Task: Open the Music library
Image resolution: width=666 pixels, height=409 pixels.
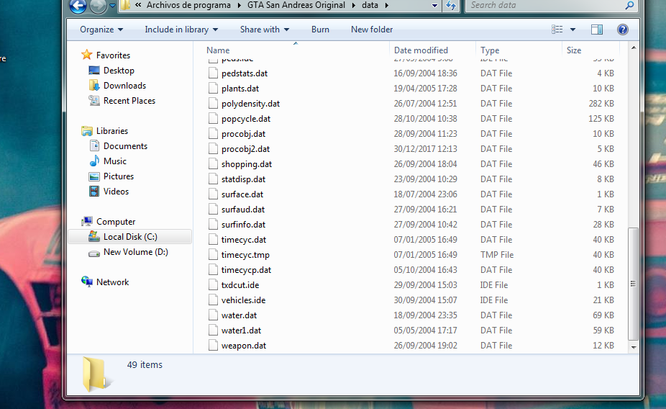Action: [x=114, y=161]
